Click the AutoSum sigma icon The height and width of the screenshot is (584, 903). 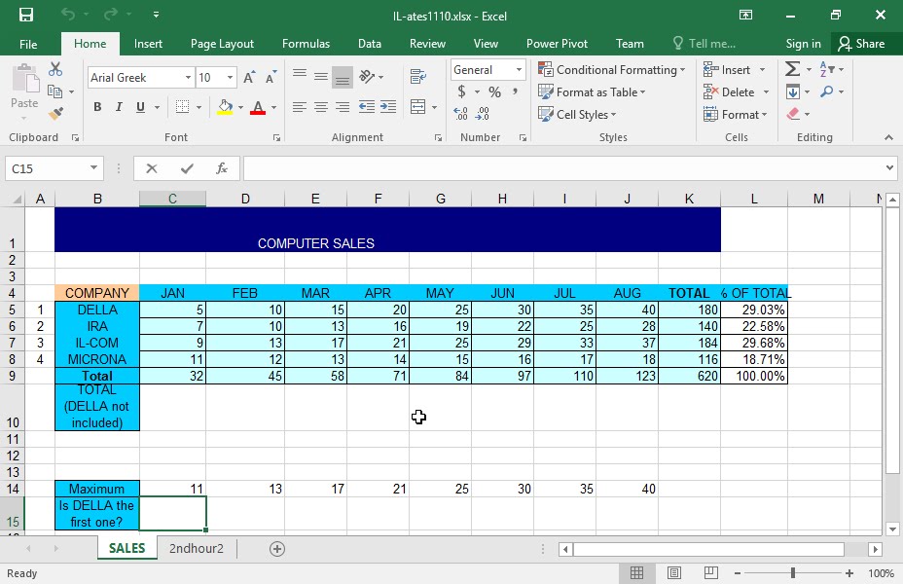(x=792, y=69)
